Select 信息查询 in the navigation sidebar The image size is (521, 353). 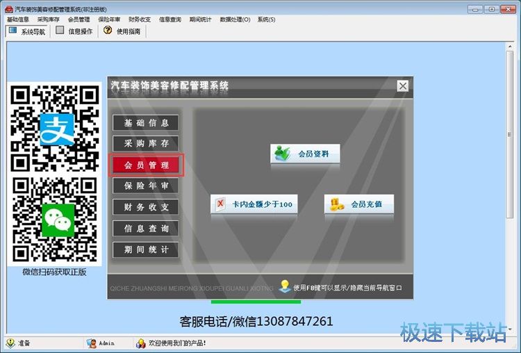(x=146, y=229)
